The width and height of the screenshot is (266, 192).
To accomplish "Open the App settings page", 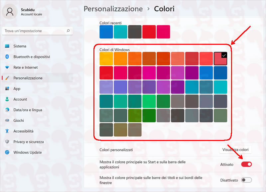I will tap(37, 89).
